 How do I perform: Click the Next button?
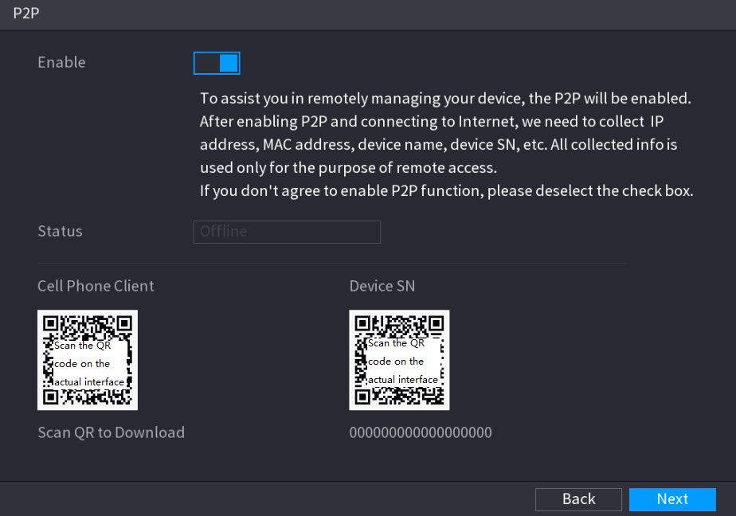click(x=672, y=499)
